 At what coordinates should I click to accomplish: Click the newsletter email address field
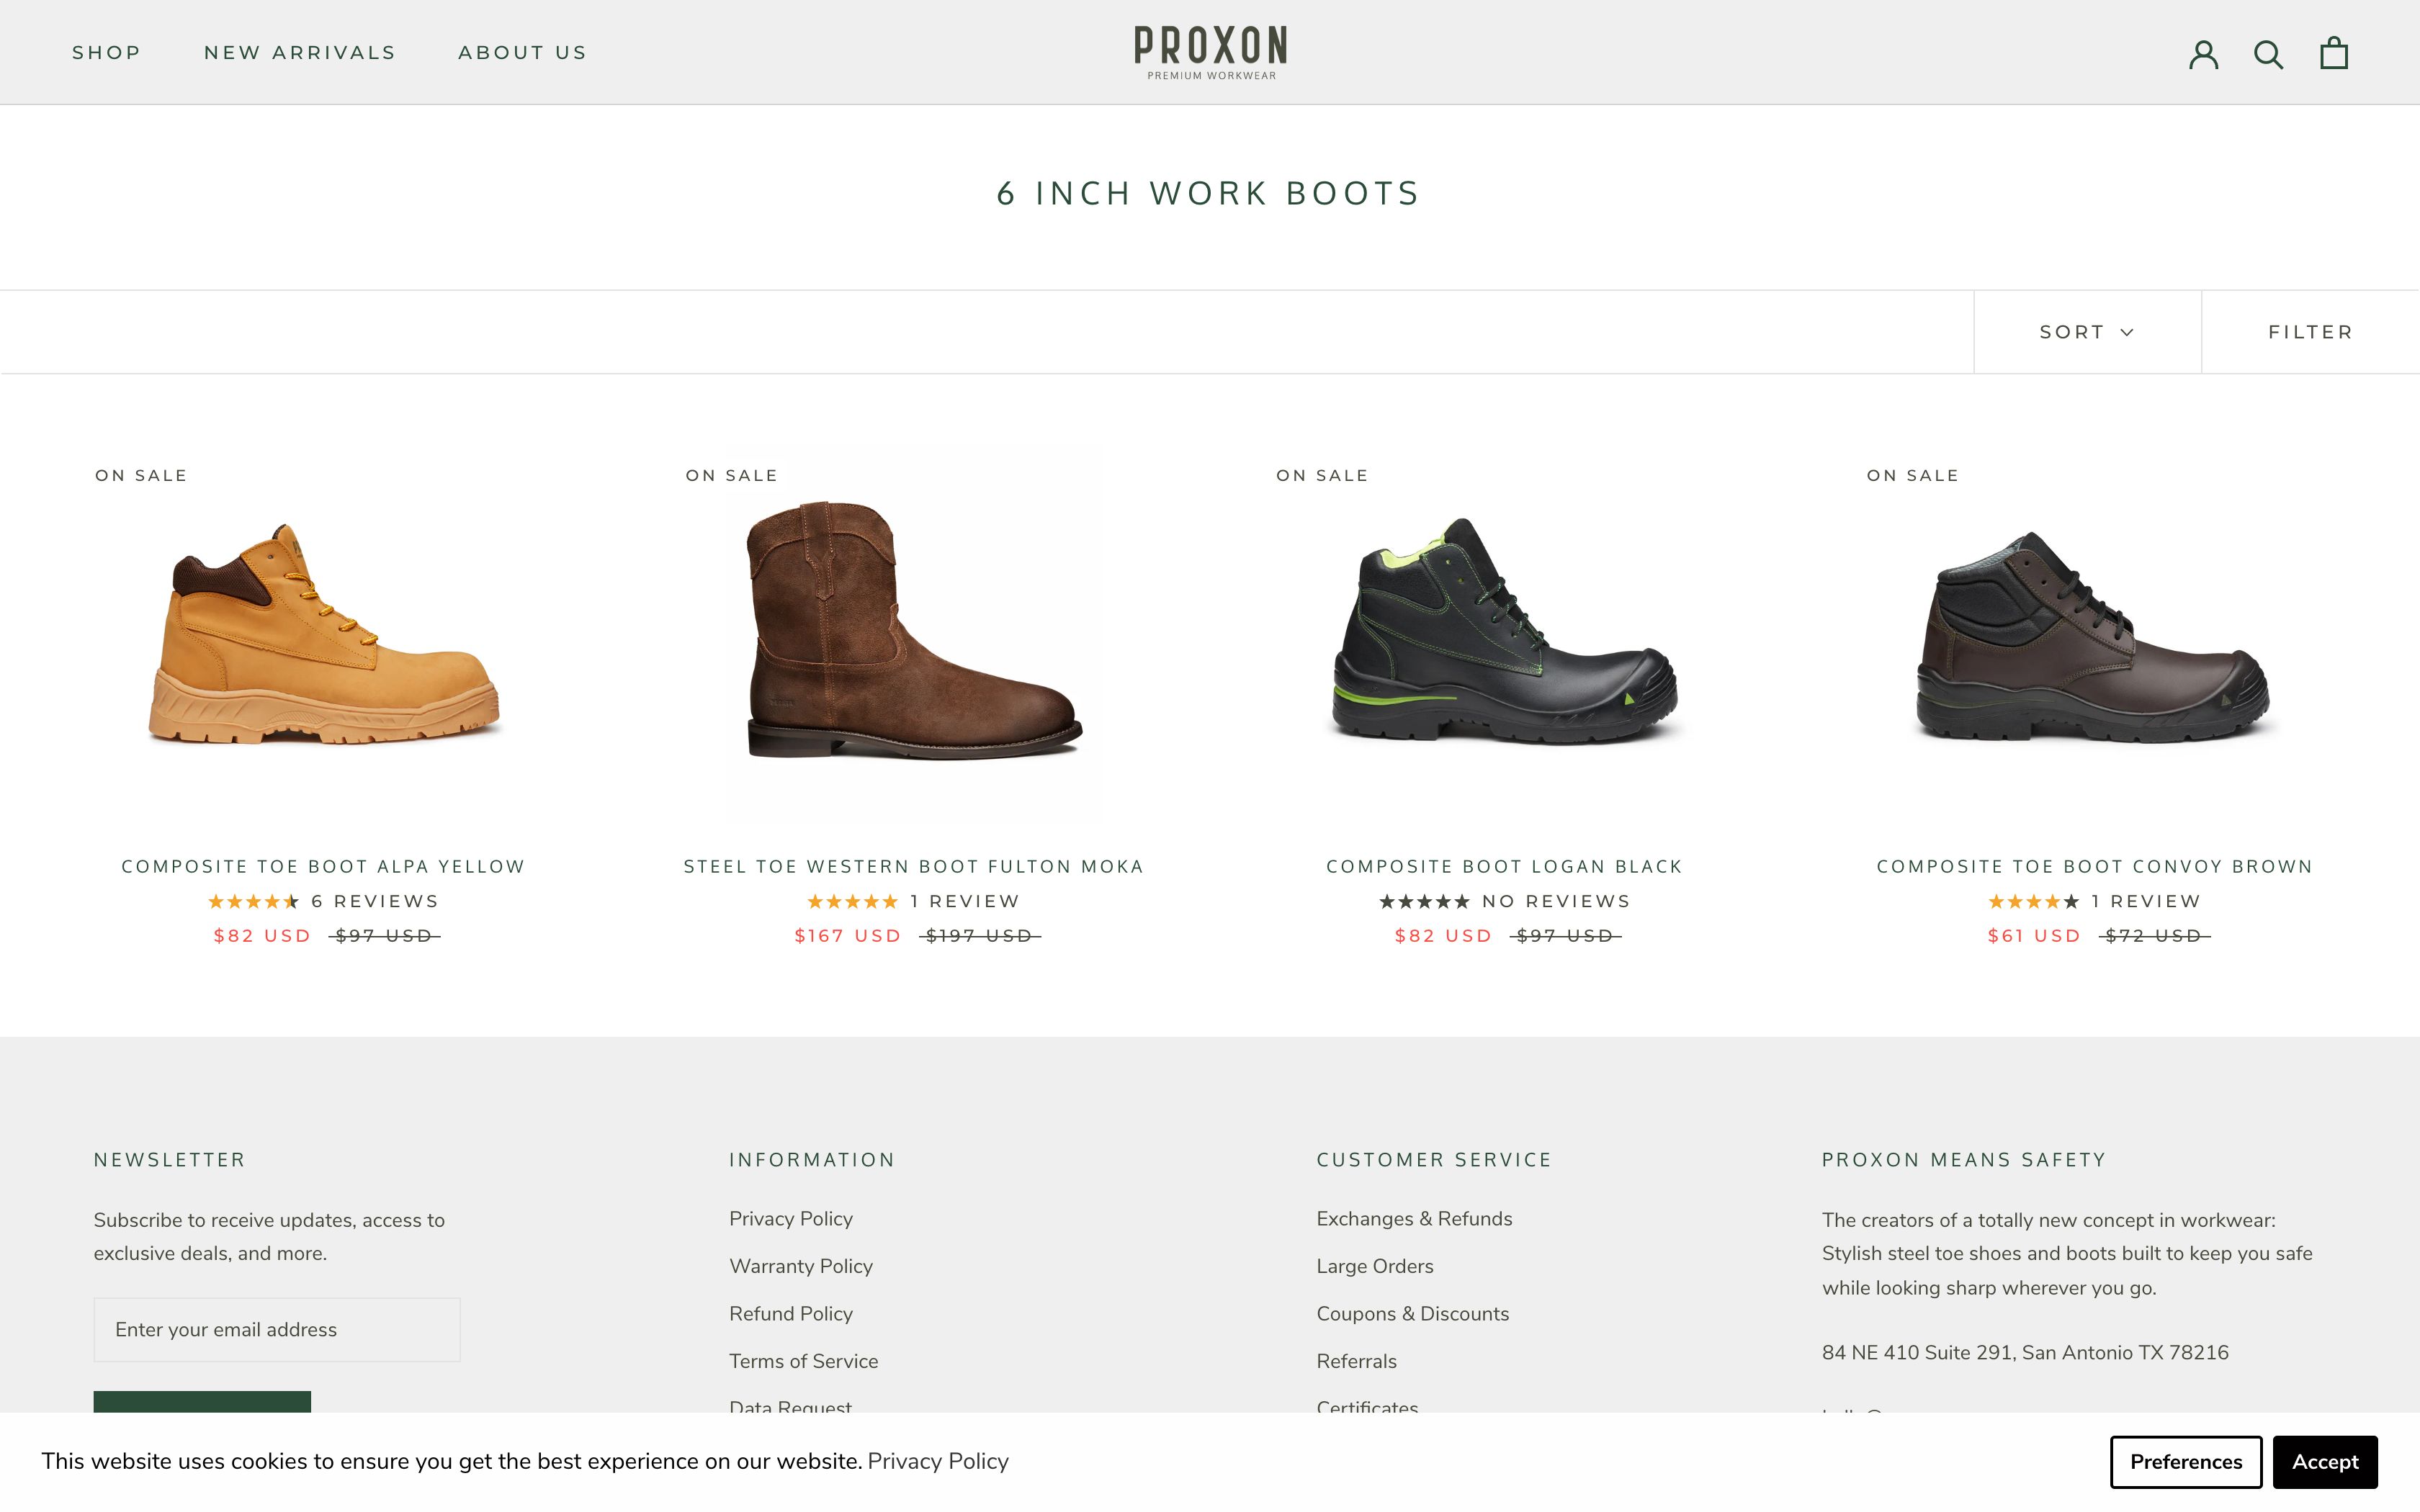tap(277, 1329)
